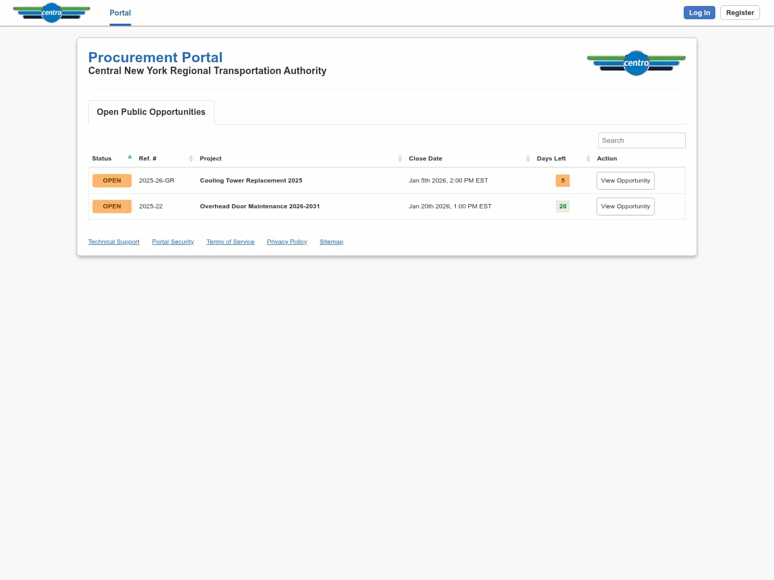Click the OPEN status badge for 2025-26-GR
The height and width of the screenshot is (580, 774).
[x=112, y=180]
